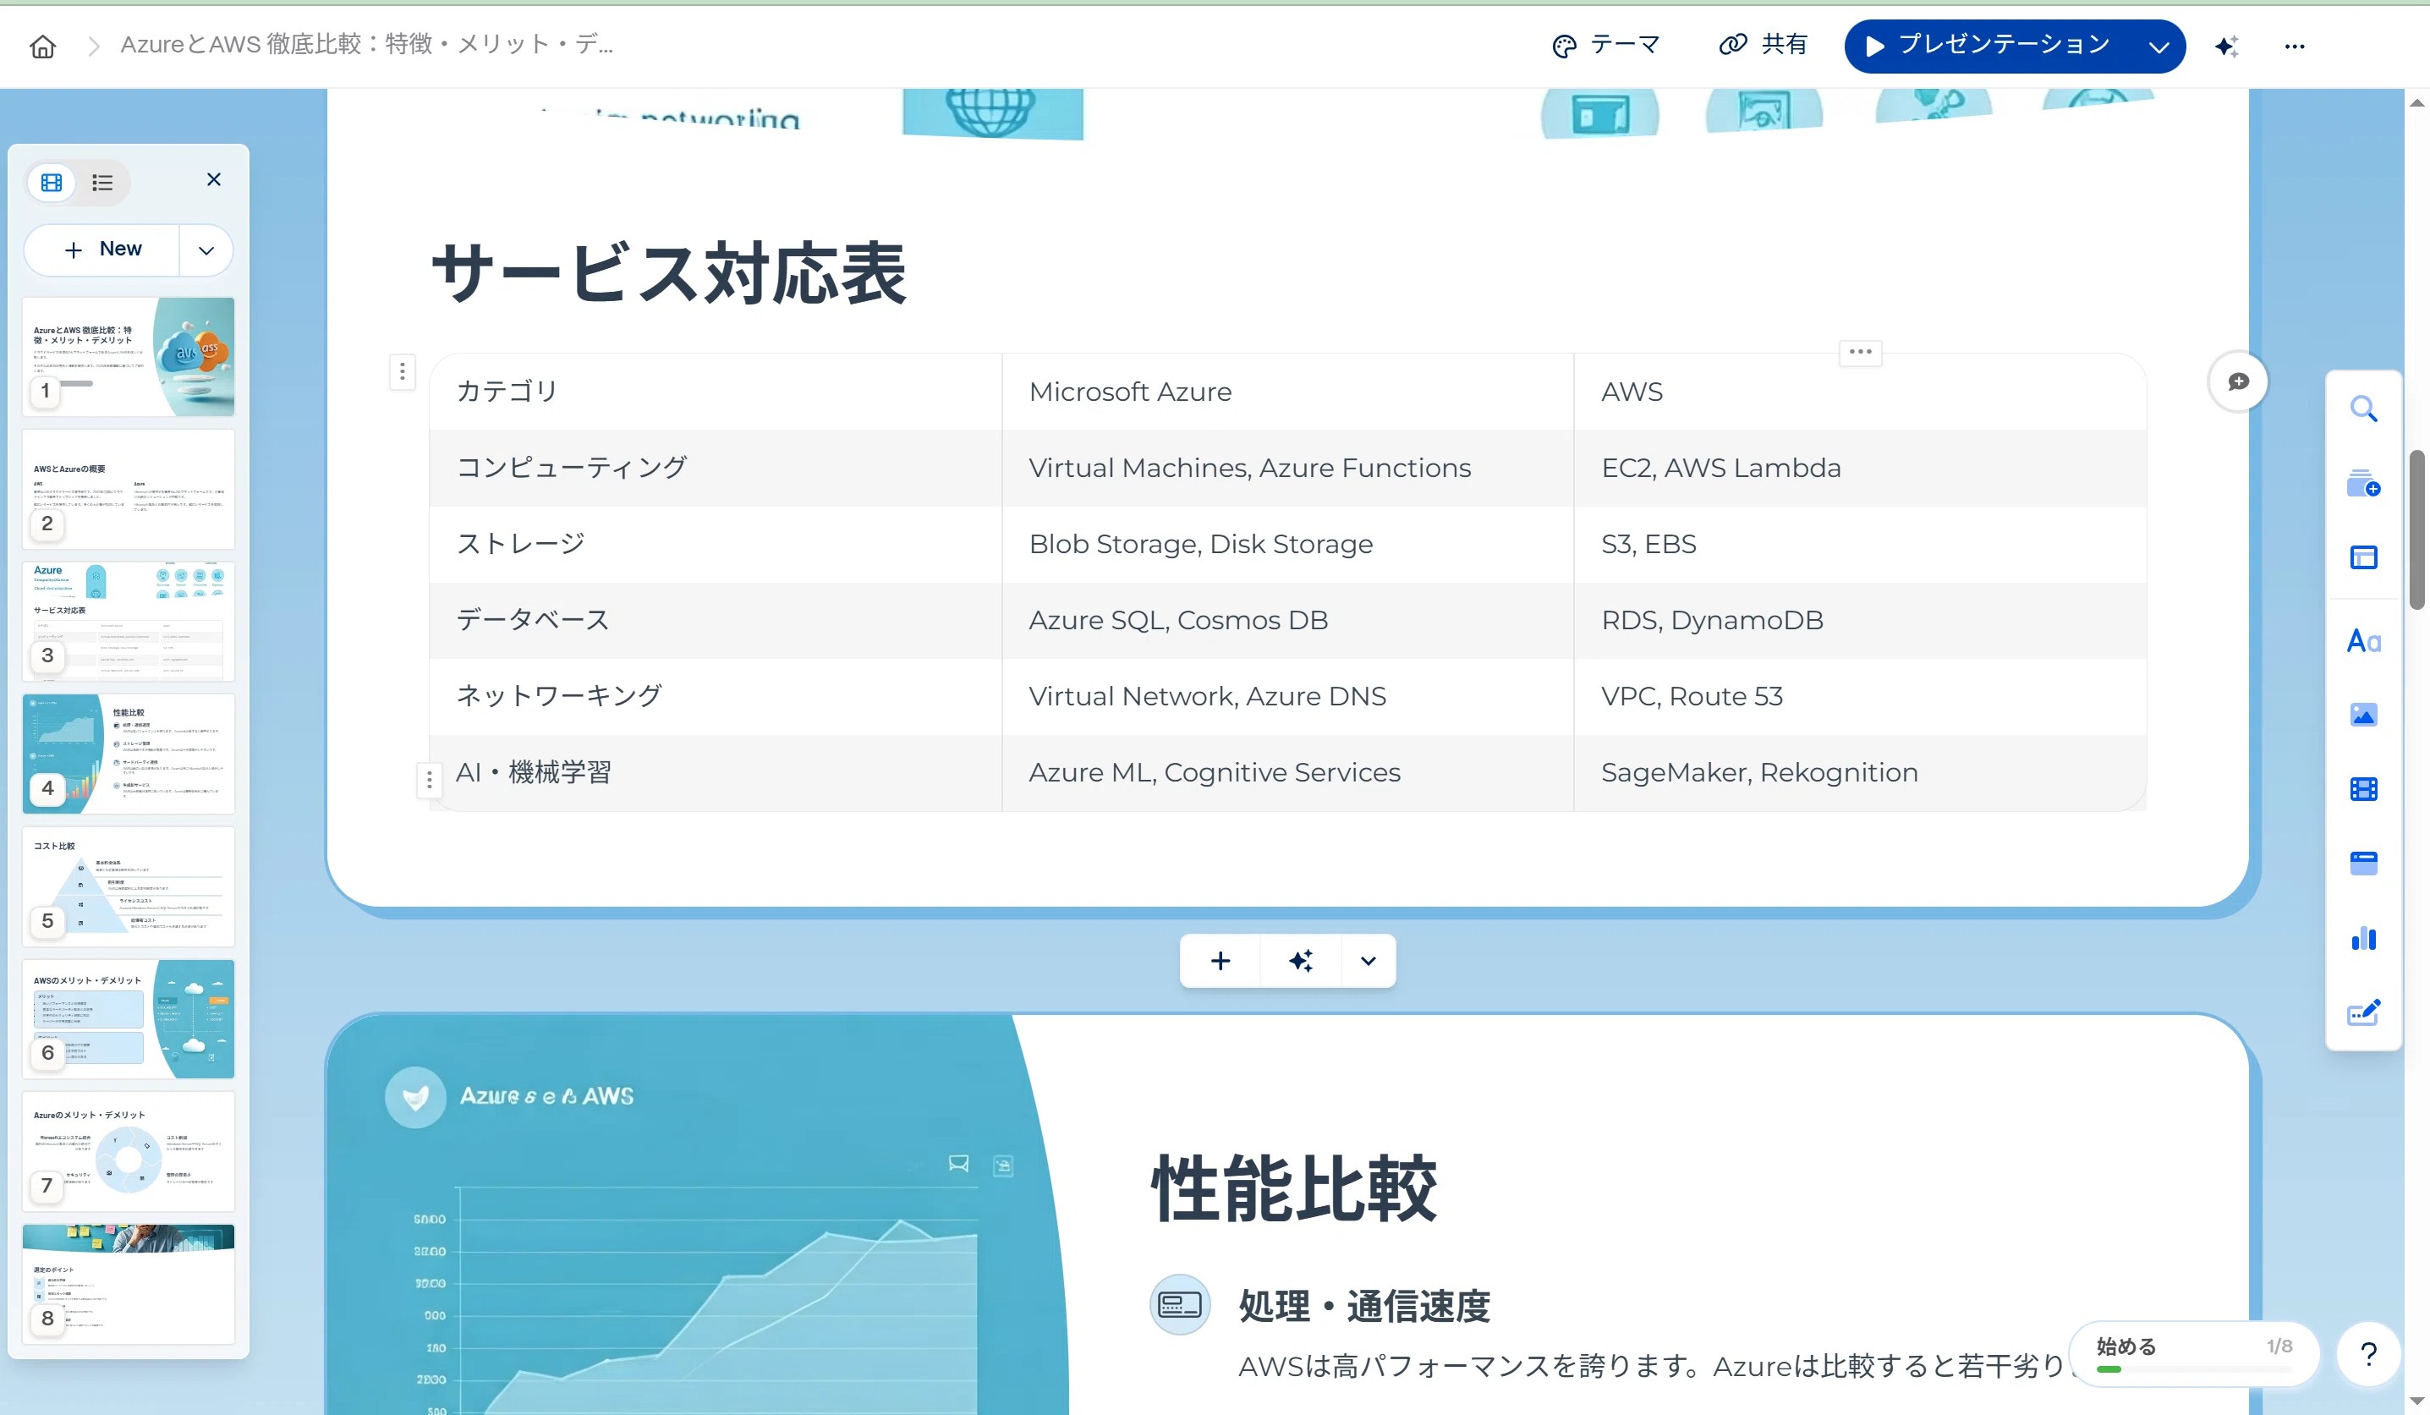Click the add comment bubble icon
The image size is (2430, 1415).
pos(2238,381)
